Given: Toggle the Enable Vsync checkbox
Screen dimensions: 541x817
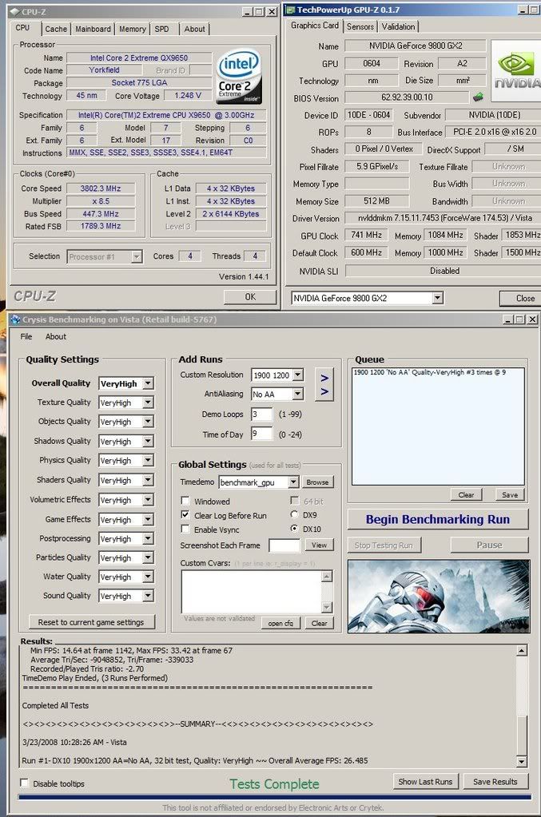Looking at the screenshot, I should [x=185, y=529].
